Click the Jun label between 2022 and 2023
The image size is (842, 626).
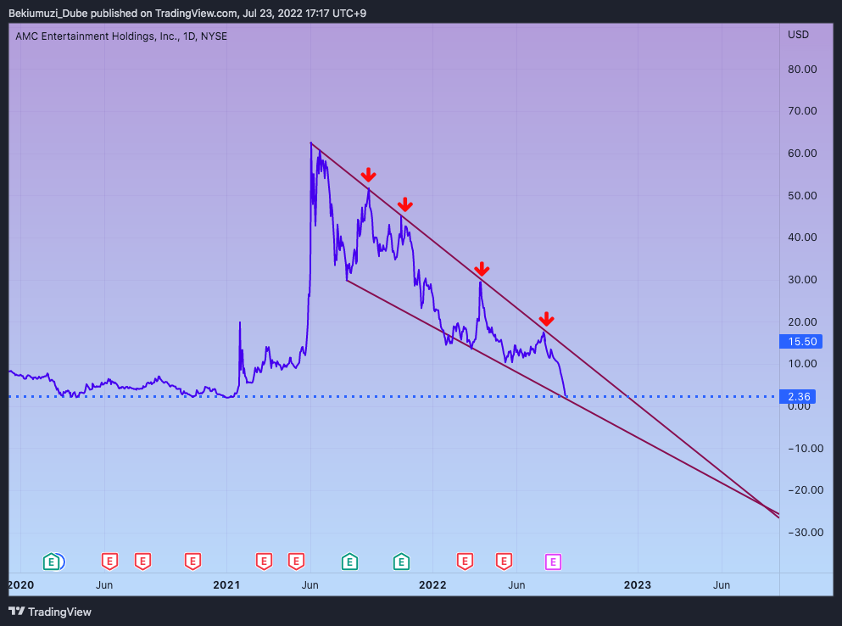point(516,585)
